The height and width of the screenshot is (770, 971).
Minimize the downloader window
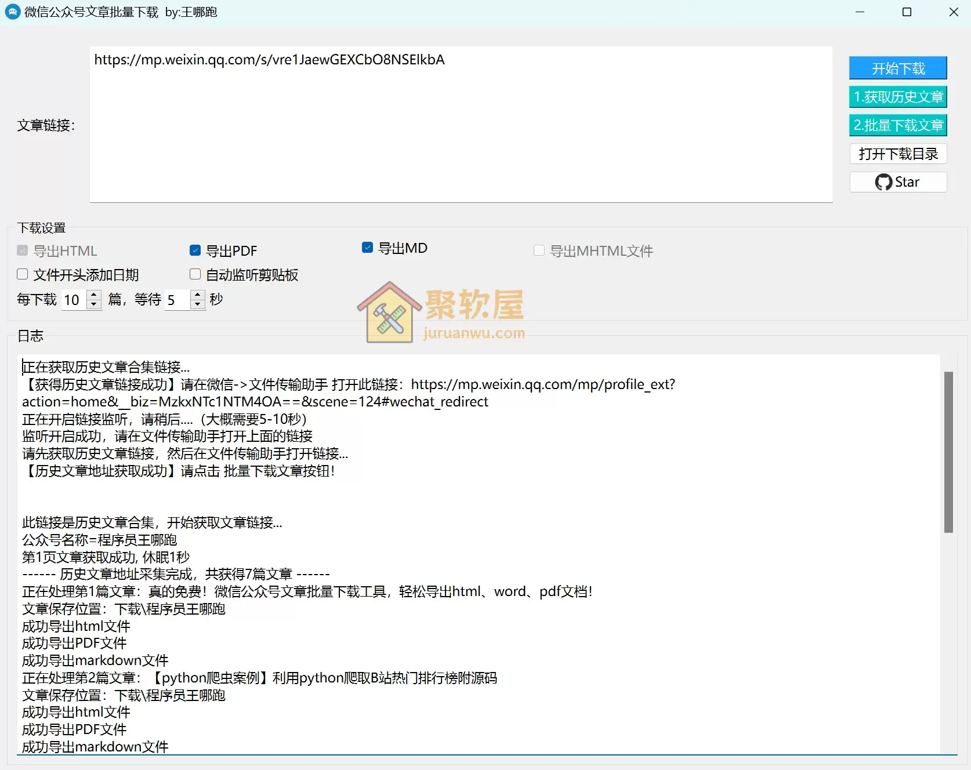[x=860, y=12]
